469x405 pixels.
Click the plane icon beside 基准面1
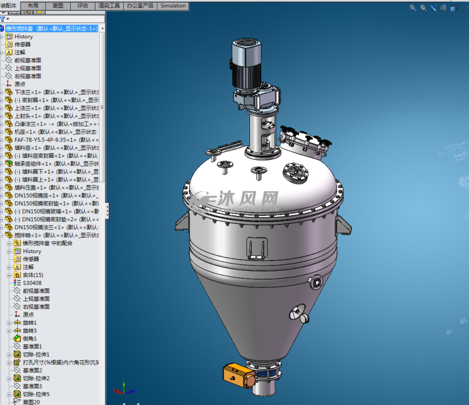pos(17,347)
